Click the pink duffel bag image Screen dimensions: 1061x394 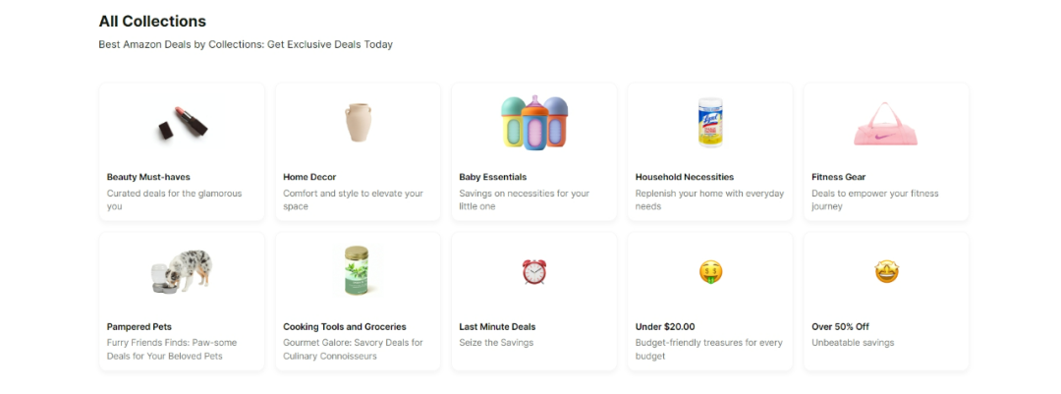point(885,125)
